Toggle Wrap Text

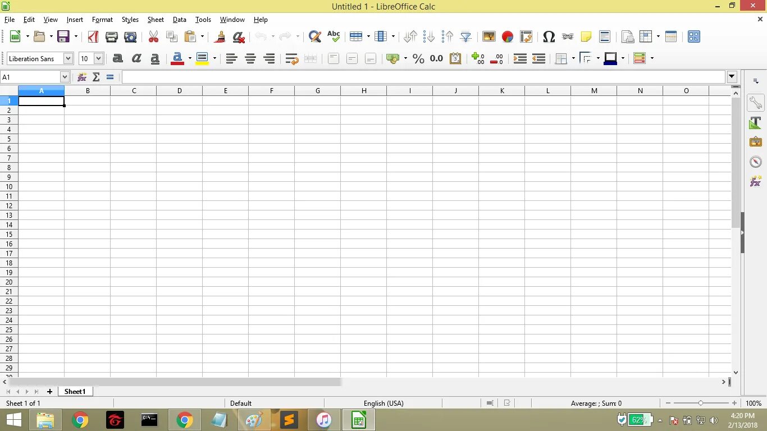[292, 58]
